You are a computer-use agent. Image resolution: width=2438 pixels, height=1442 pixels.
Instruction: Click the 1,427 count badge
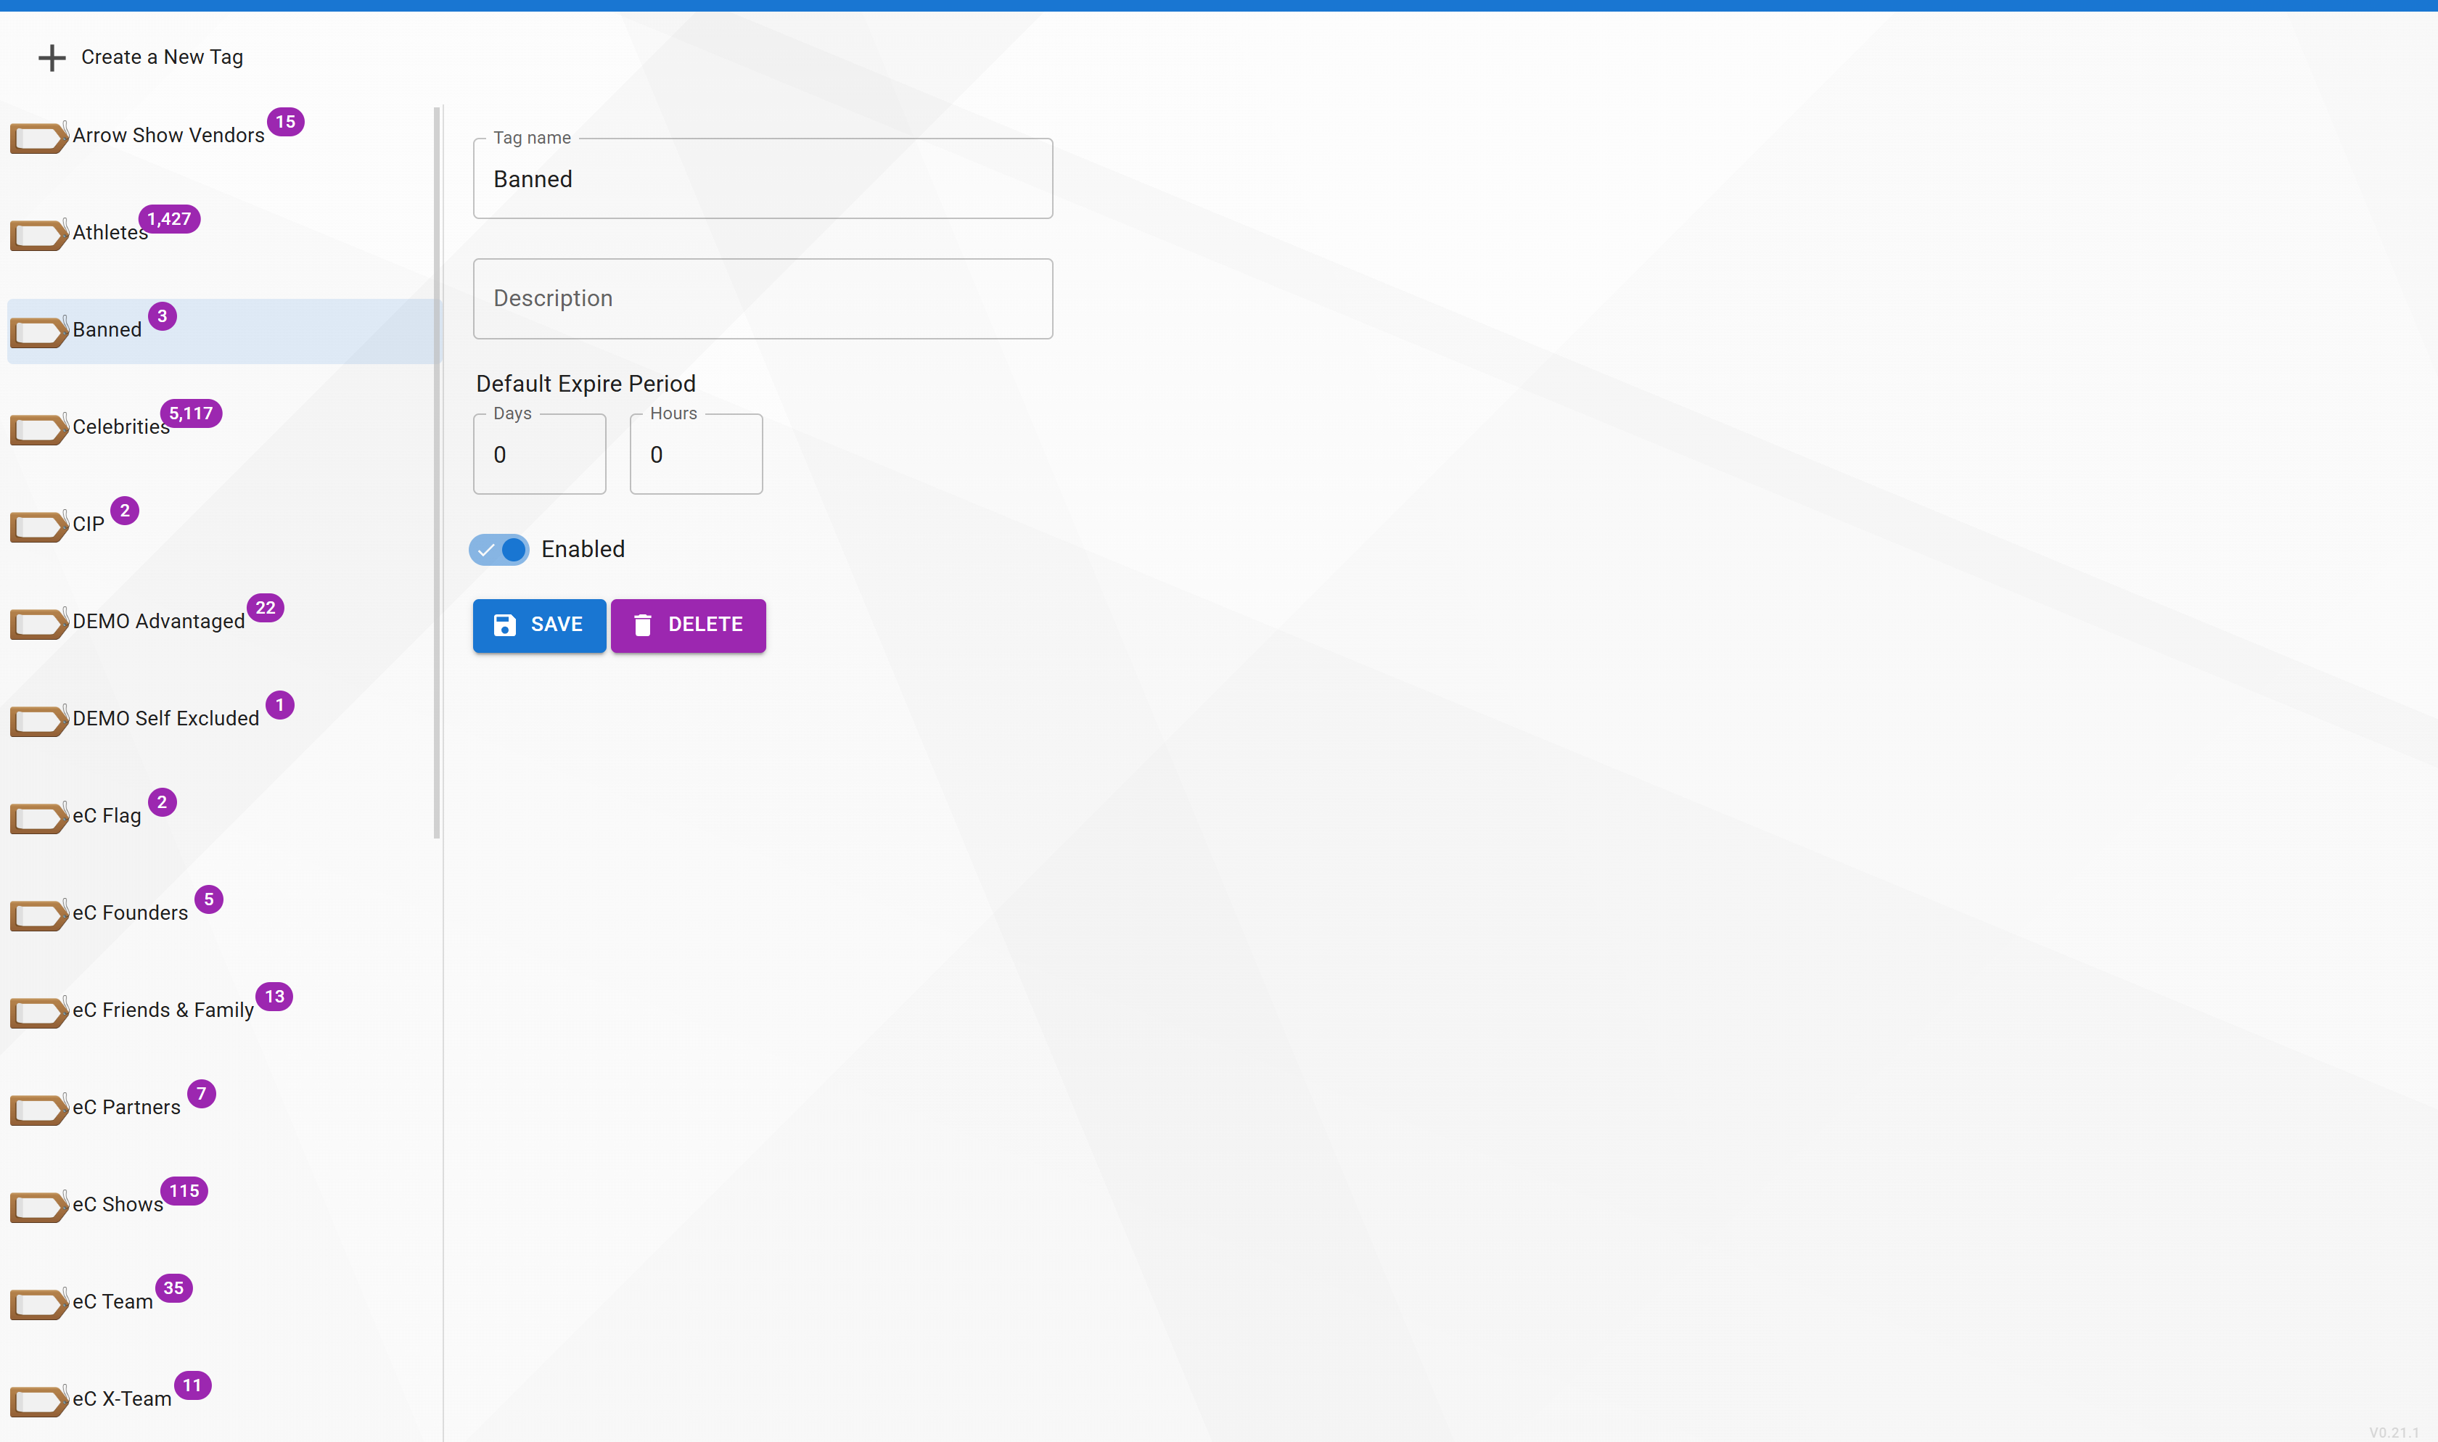click(169, 220)
